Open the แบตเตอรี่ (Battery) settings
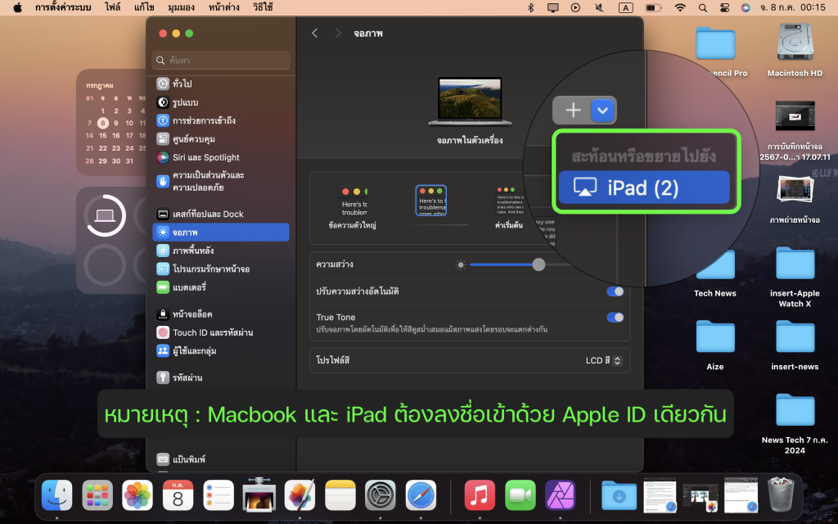 (188, 287)
